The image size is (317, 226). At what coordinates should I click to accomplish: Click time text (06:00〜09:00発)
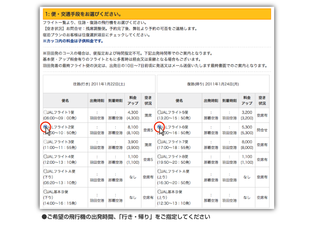pyautogui.click(x=60, y=118)
